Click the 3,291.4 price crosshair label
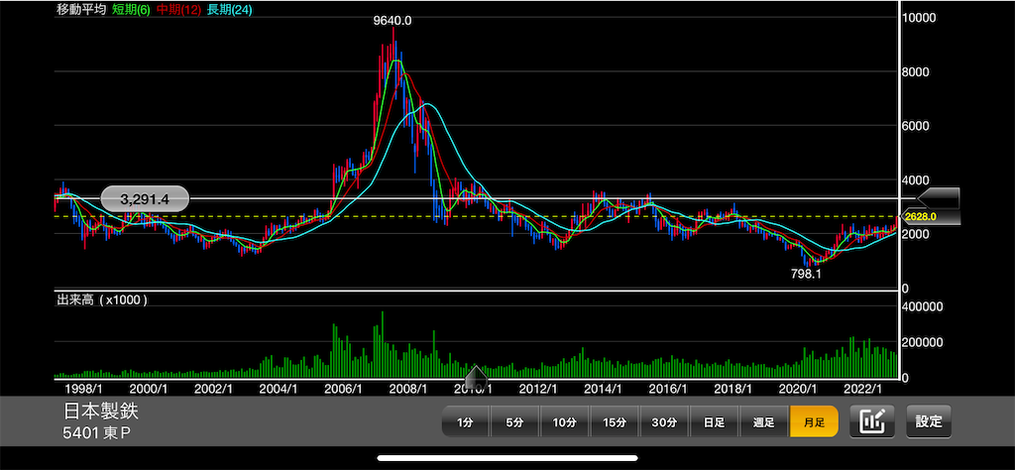The width and height of the screenshot is (1015, 470). (145, 198)
